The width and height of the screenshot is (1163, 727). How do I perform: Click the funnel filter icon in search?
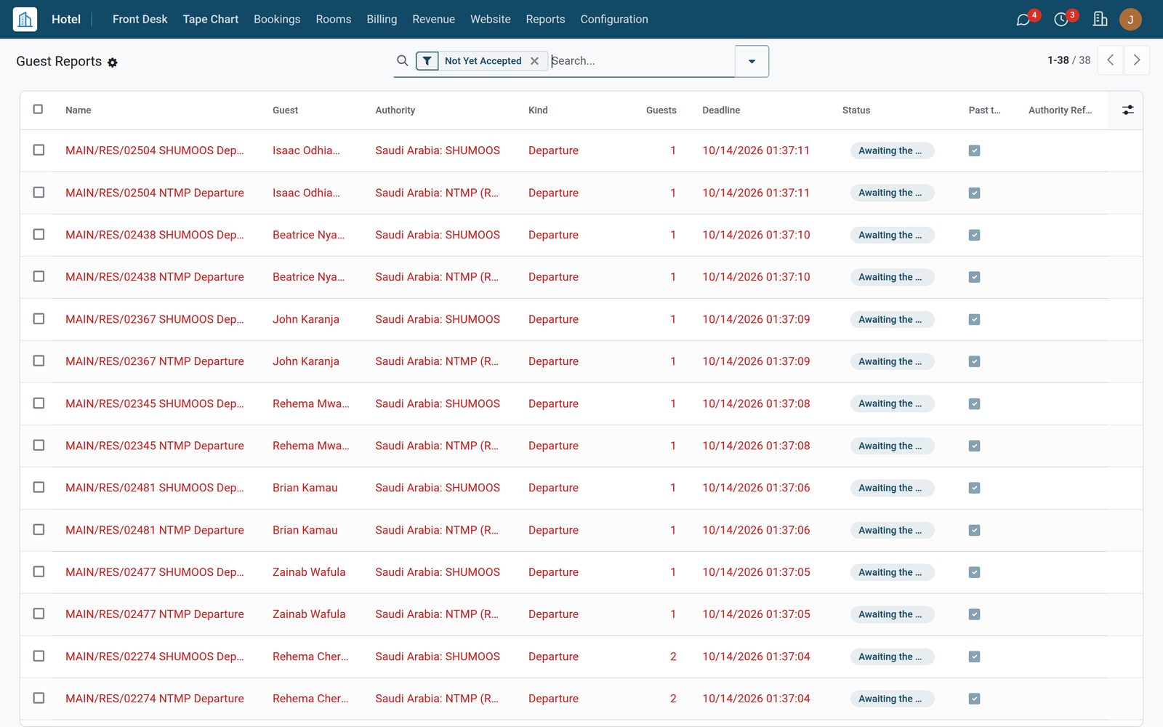(427, 61)
